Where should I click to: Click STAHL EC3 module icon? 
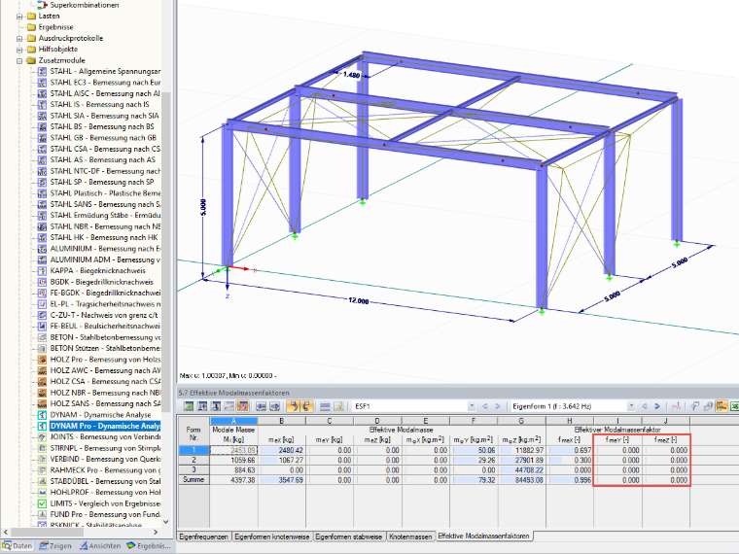click(x=43, y=83)
